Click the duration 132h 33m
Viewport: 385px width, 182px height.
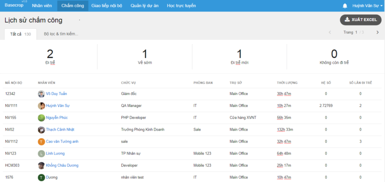(285, 130)
